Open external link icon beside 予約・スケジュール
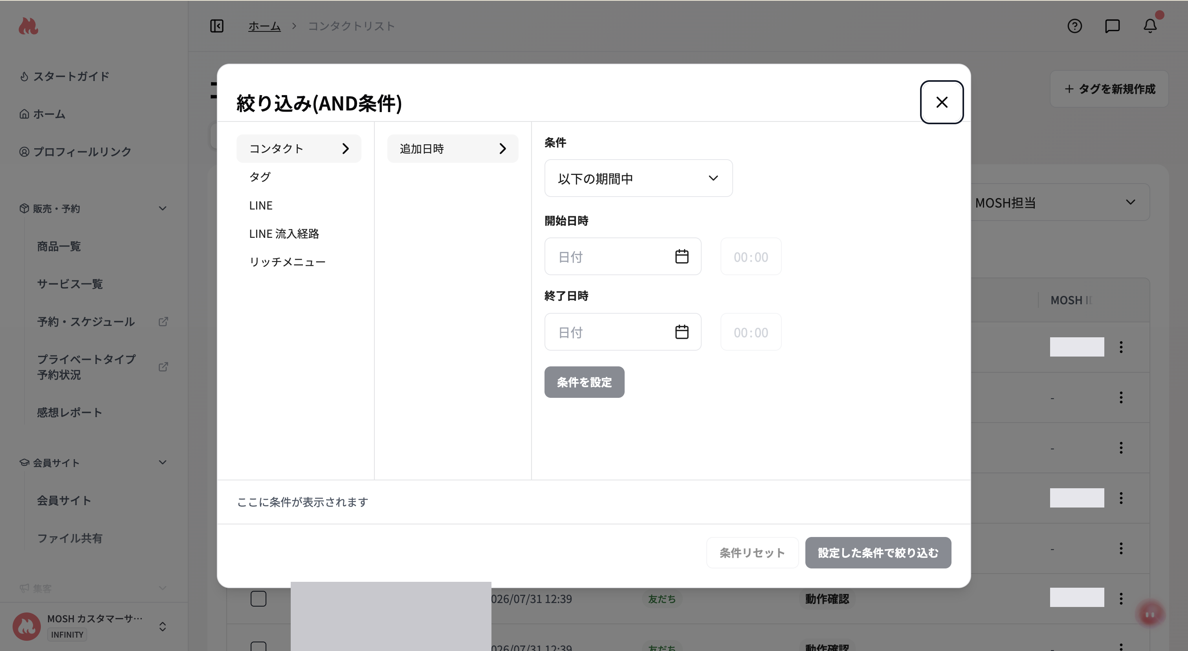Viewport: 1188px width, 651px height. click(163, 322)
